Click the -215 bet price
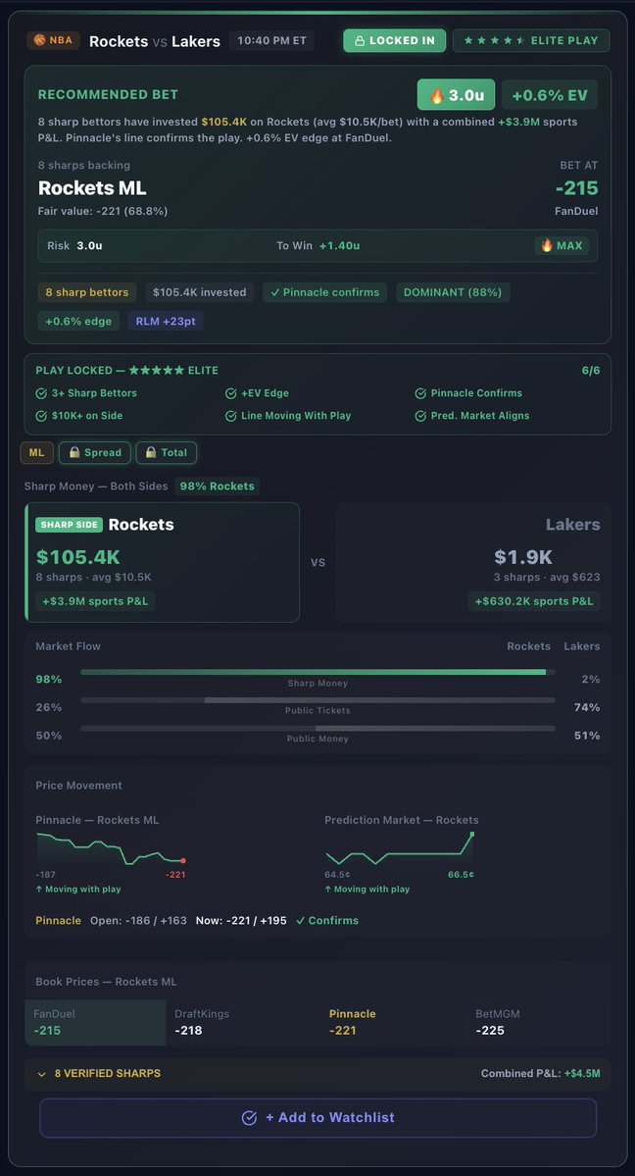Image resolution: width=635 pixels, height=1176 pixels. (x=576, y=187)
